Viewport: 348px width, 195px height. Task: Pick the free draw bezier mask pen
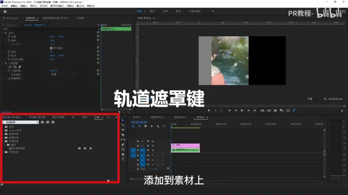(20, 67)
